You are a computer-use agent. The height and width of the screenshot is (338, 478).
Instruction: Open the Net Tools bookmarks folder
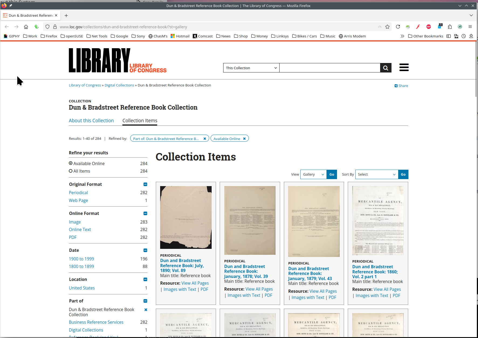click(x=97, y=36)
